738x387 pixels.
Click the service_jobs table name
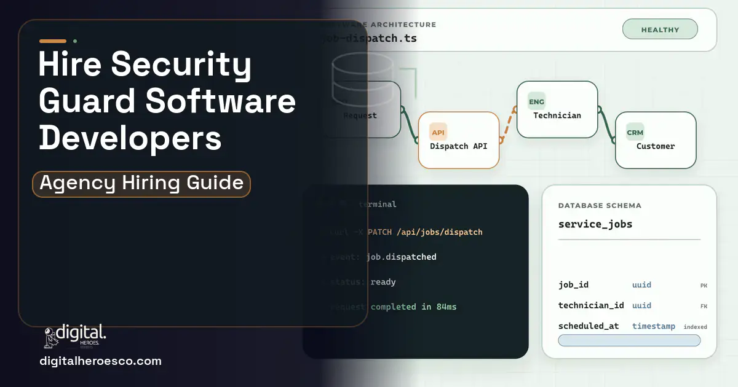595,224
